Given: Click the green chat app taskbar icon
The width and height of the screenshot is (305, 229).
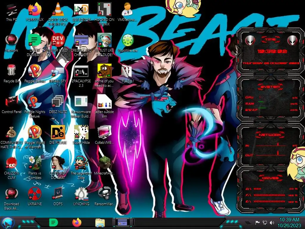Looking at the screenshot, I should pos(54,222).
